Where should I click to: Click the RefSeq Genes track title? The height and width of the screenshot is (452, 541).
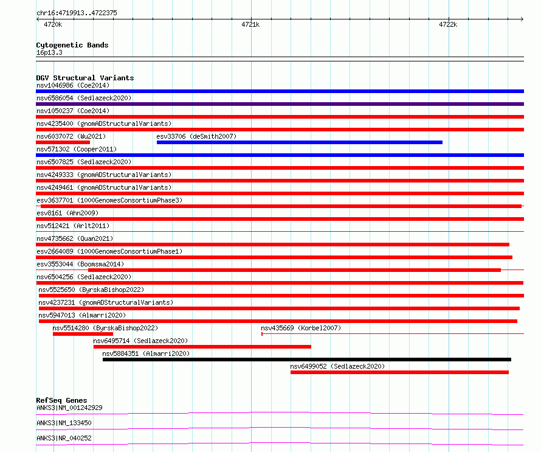tap(61, 400)
